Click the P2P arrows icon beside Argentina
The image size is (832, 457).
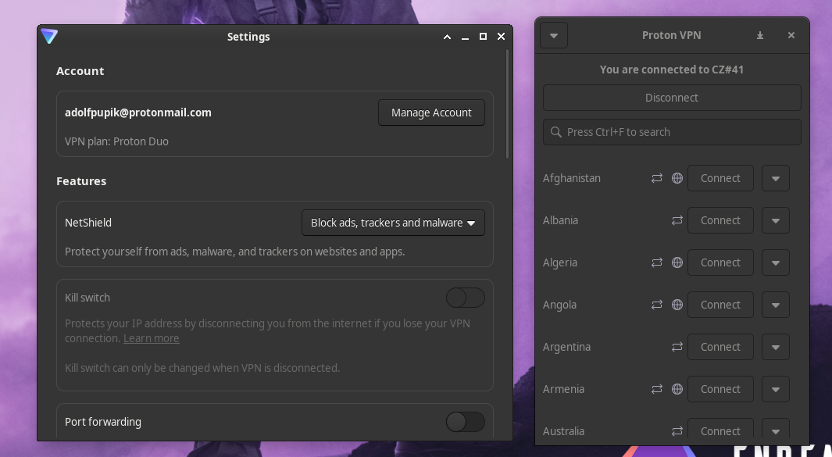[x=677, y=347]
